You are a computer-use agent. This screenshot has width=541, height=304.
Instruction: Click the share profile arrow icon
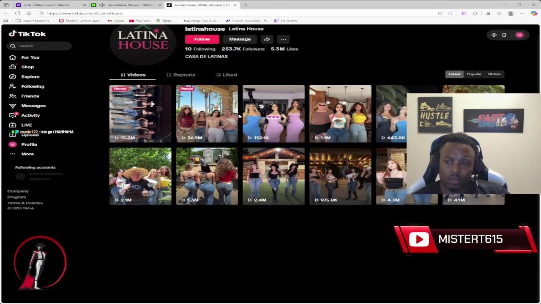[x=267, y=39]
